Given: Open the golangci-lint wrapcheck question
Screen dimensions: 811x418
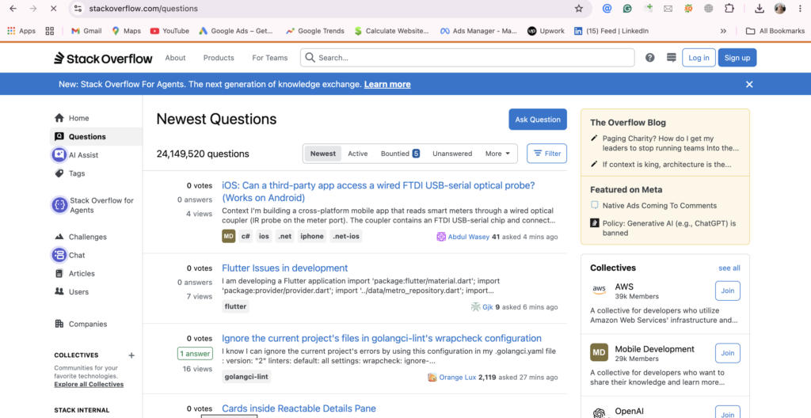Looking at the screenshot, I should point(382,338).
